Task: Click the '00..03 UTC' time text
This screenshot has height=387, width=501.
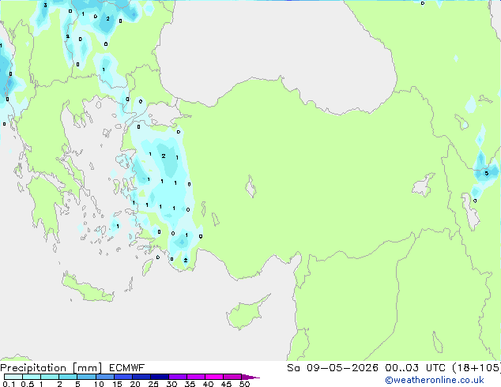Action: tap(415, 368)
